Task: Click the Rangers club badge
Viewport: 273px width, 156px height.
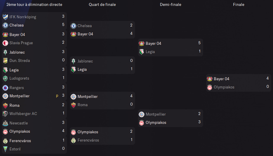Action: (x=5, y=88)
